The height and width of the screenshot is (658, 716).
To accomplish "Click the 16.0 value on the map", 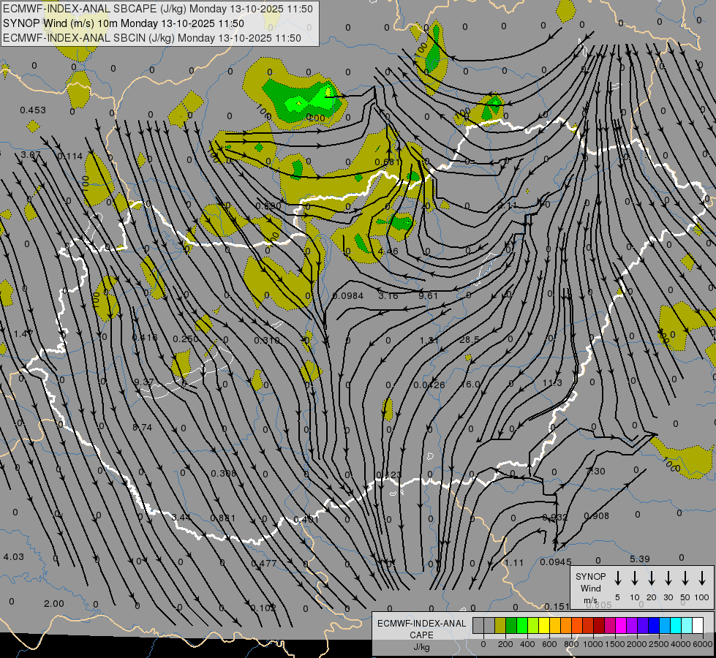I will pos(470,385).
